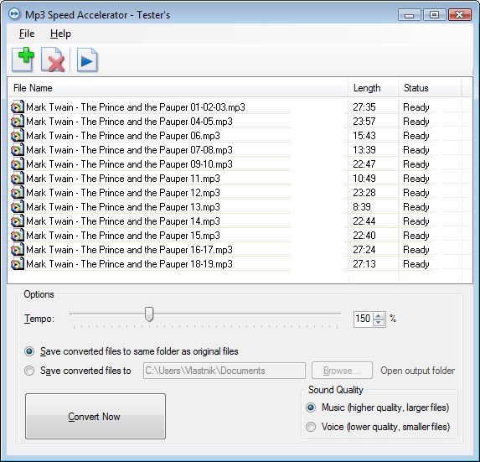Click the Remove file red X icon
Viewport: 480px width, 462px height.
(53, 60)
